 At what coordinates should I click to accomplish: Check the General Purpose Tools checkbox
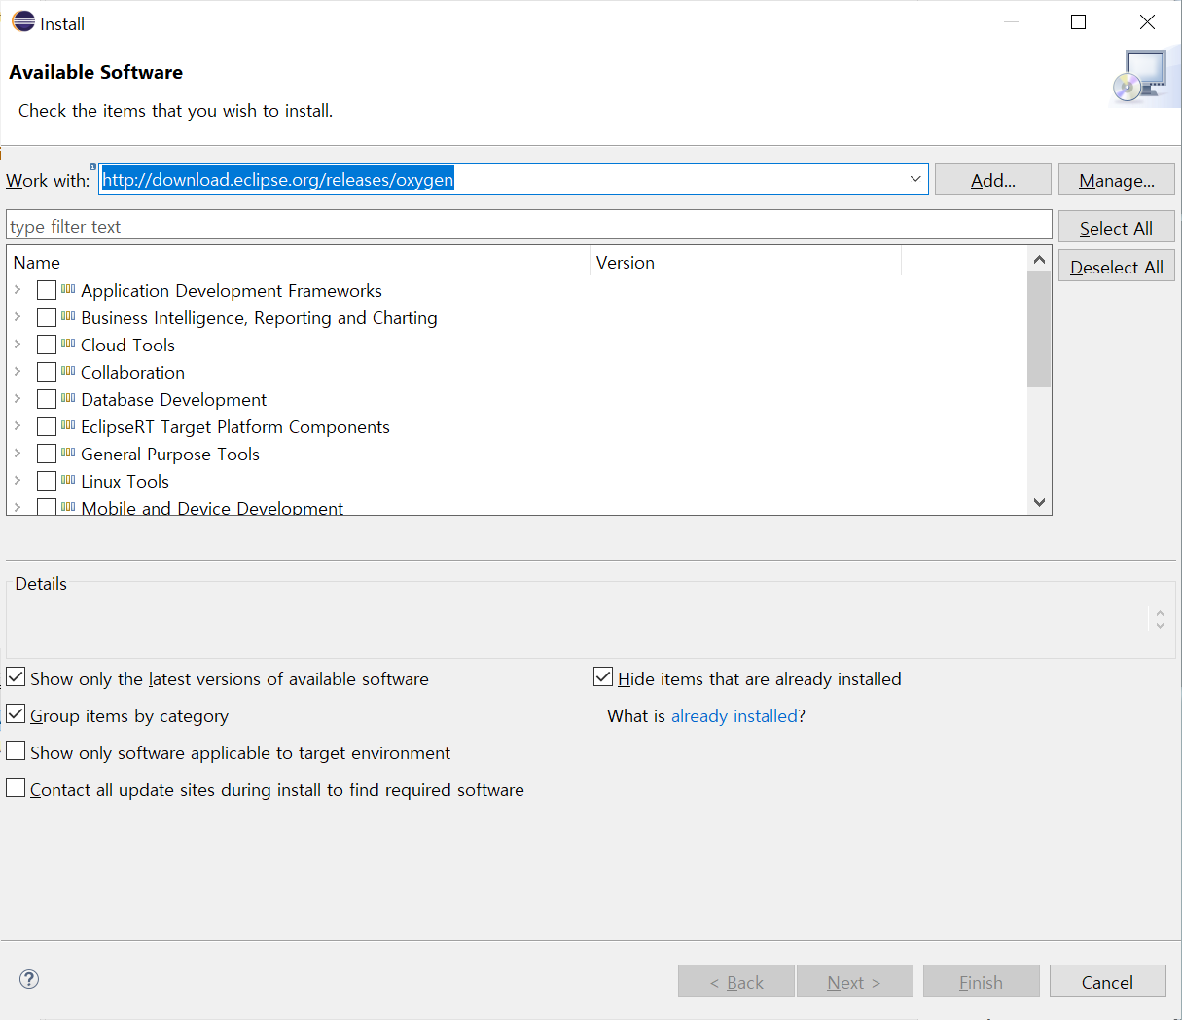[47, 454]
